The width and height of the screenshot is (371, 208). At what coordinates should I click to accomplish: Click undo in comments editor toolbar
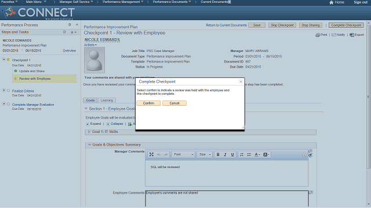point(159,154)
